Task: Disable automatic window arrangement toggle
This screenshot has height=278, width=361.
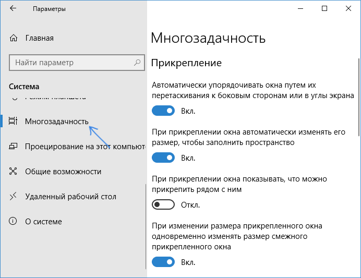Action: click(x=163, y=111)
